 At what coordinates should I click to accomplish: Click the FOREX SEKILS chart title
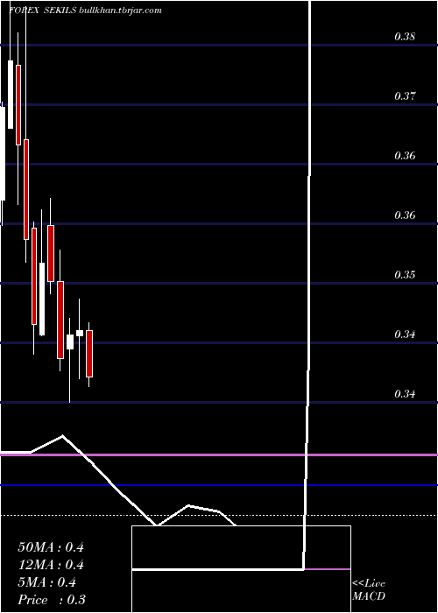[x=85, y=11]
